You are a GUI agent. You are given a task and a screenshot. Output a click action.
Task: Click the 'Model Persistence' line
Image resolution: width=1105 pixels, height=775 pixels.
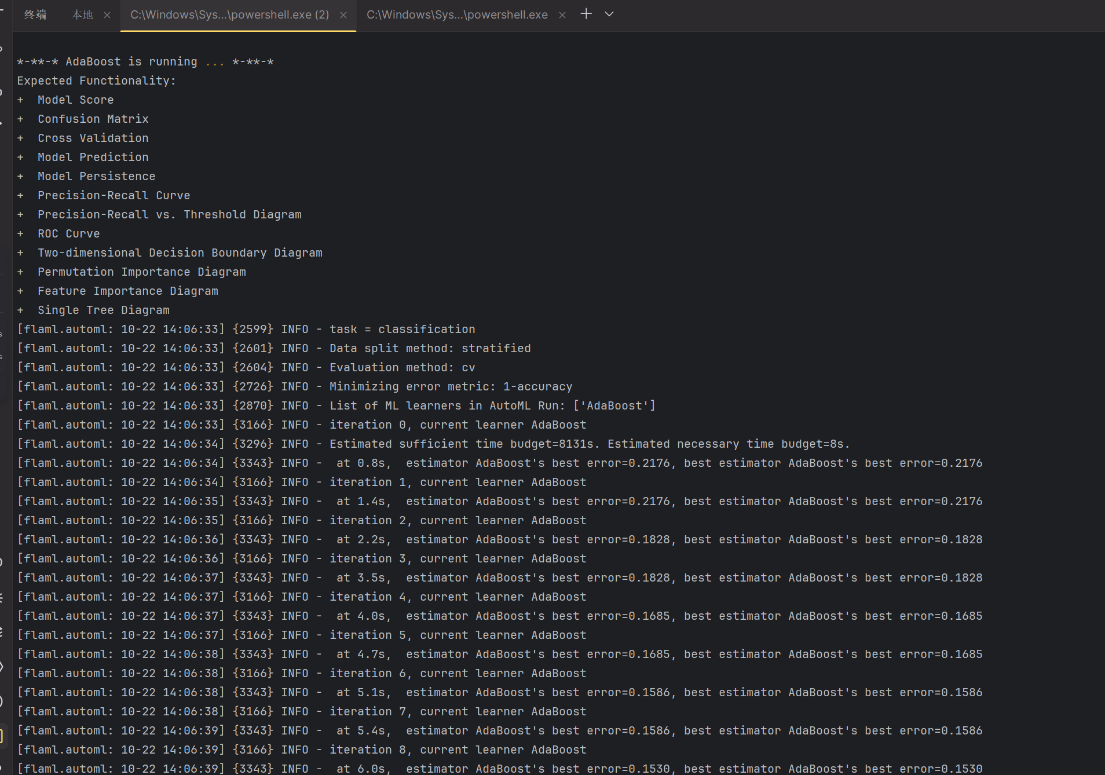point(86,176)
